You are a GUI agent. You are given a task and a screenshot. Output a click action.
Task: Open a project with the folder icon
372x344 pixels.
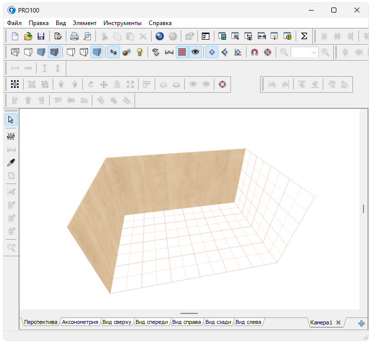tap(28, 36)
